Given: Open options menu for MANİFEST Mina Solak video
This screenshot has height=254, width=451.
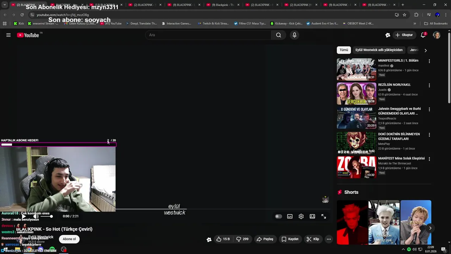Looking at the screenshot, I should (429, 159).
